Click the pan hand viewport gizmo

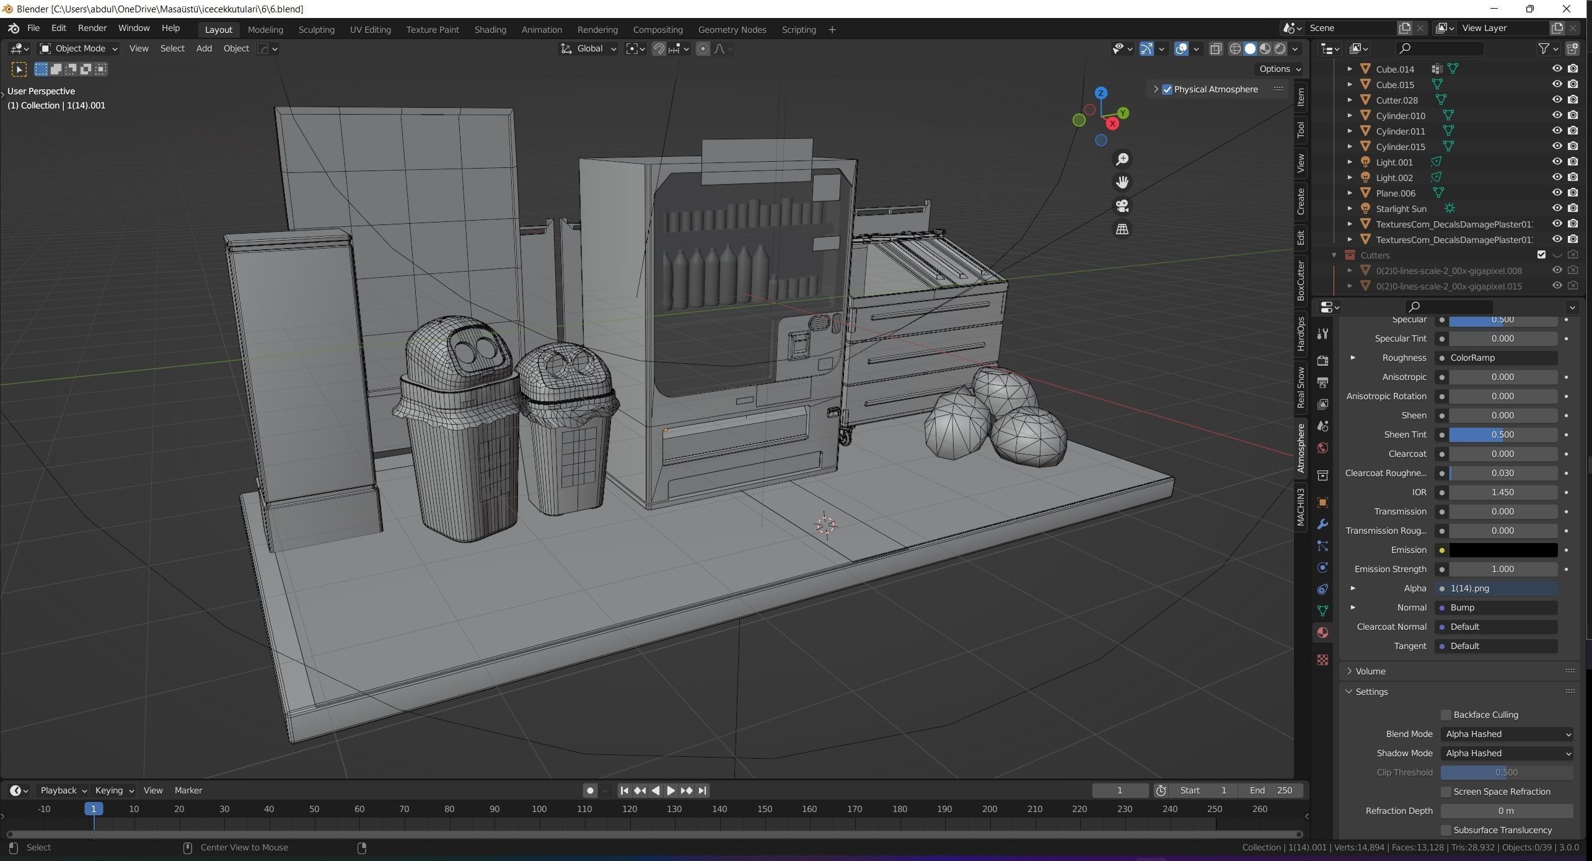click(1122, 182)
